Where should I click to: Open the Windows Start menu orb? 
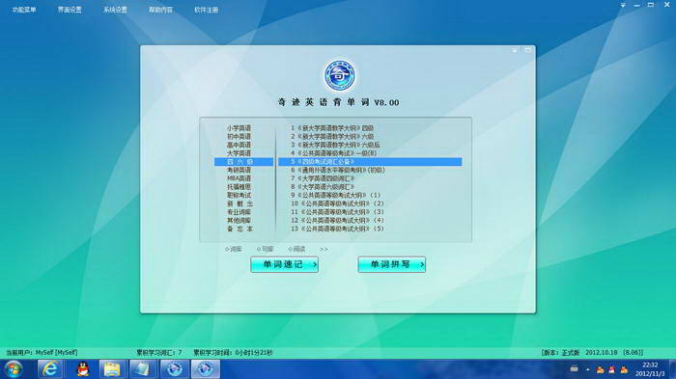[14, 369]
